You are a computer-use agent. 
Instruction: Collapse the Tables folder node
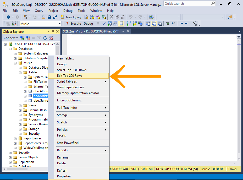(x=20, y=72)
